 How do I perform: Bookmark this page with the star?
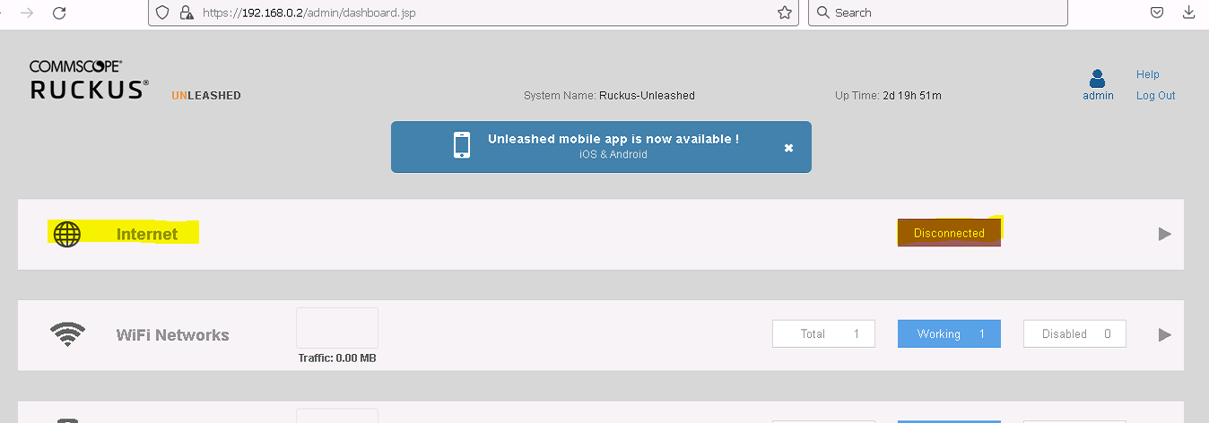click(x=785, y=13)
